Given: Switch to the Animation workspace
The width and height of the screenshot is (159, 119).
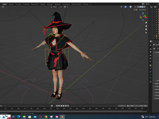Looking at the screenshot, I should [x=50, y=4].
